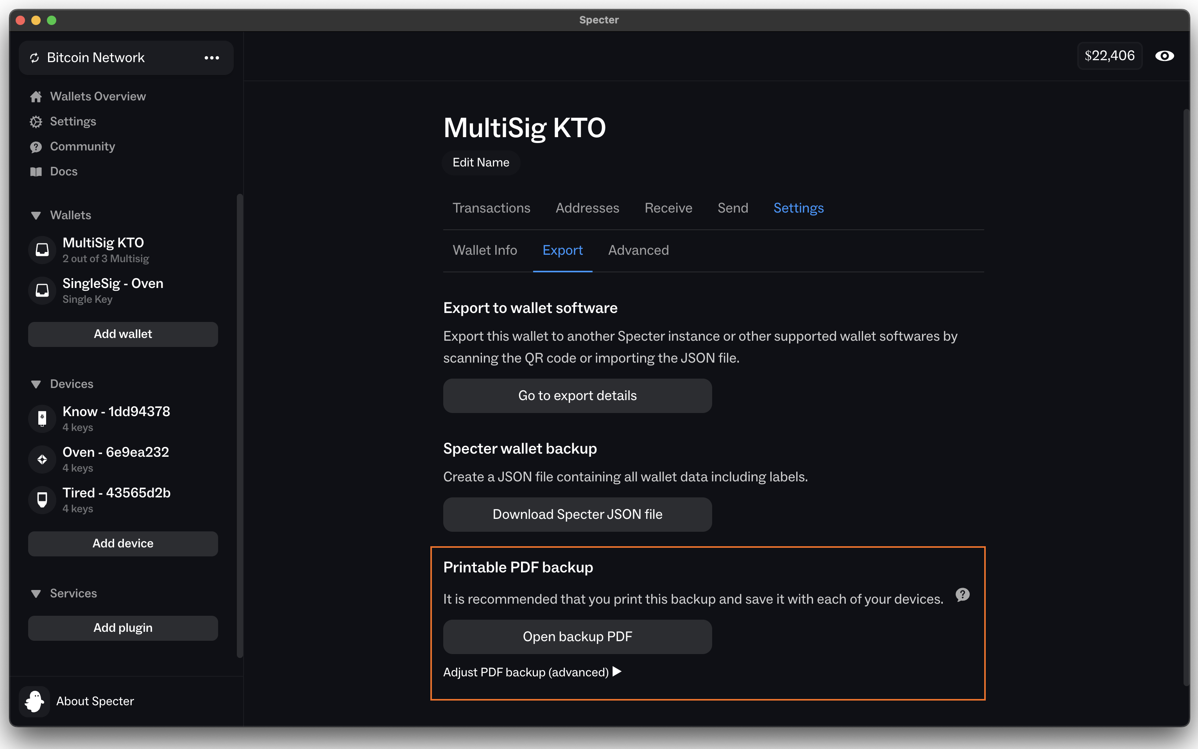Click the Export to wallet software heading
The image size is (1198, 749).
(530, 308)
